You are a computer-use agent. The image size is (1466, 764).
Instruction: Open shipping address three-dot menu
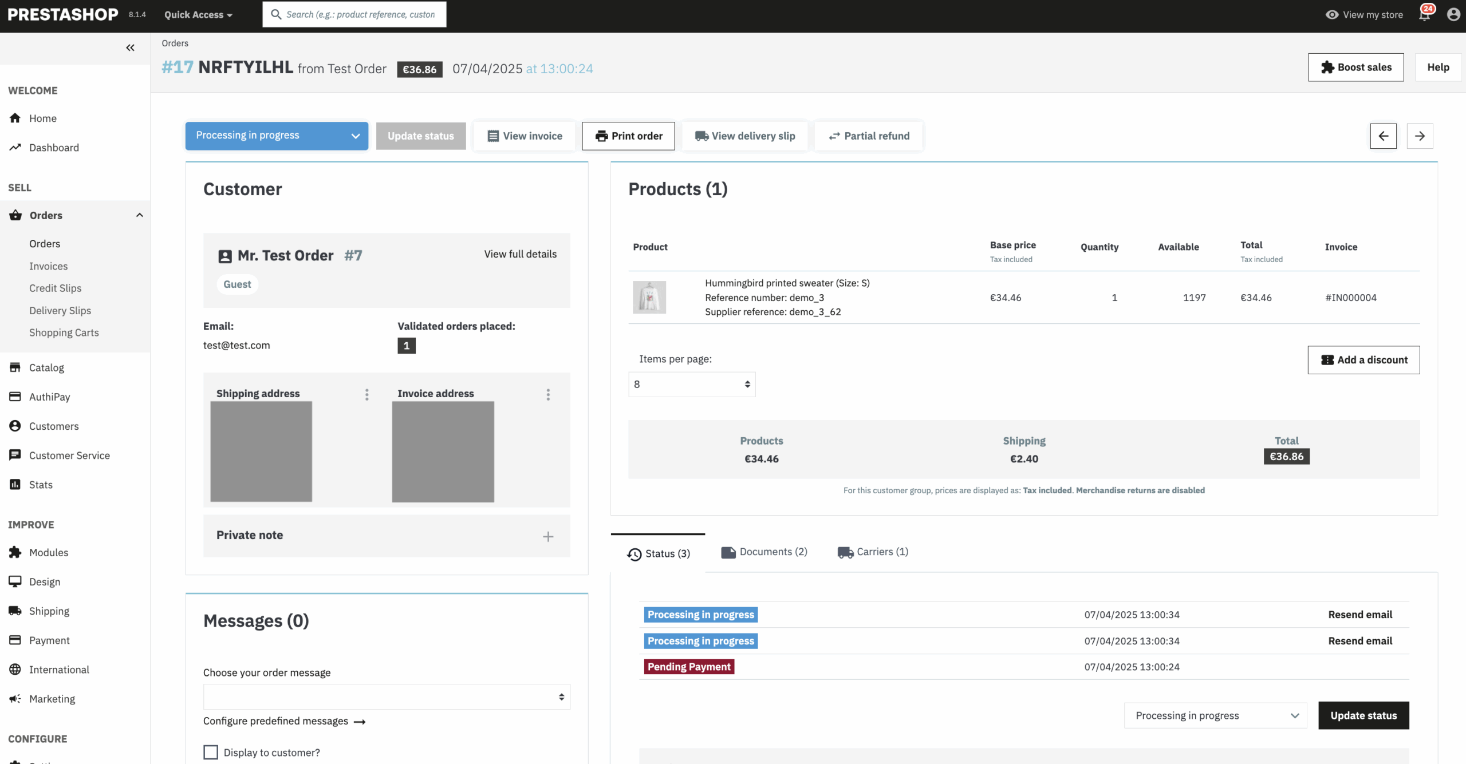367,394
